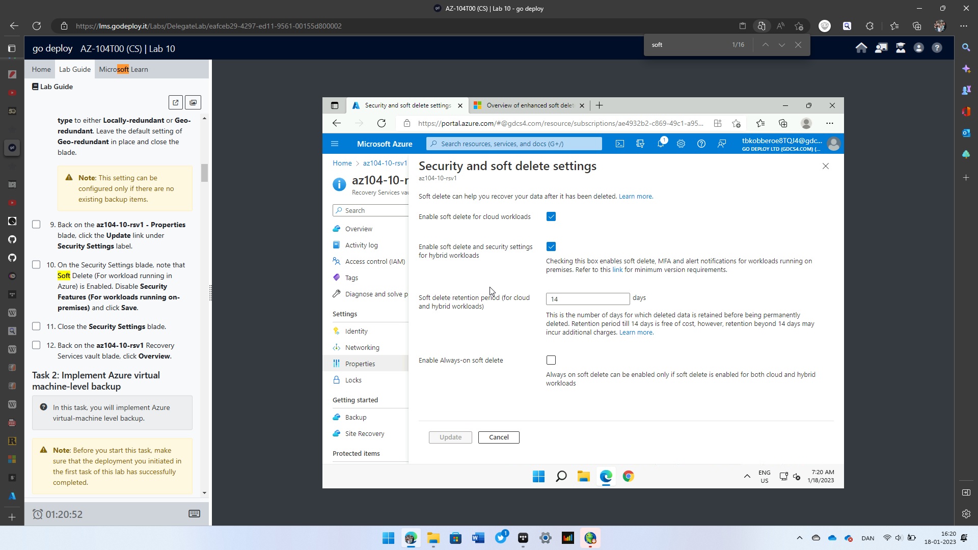978x550 pixels.
Task: Open Chrome from the VM taskbar
Action: tap(628, 476)
